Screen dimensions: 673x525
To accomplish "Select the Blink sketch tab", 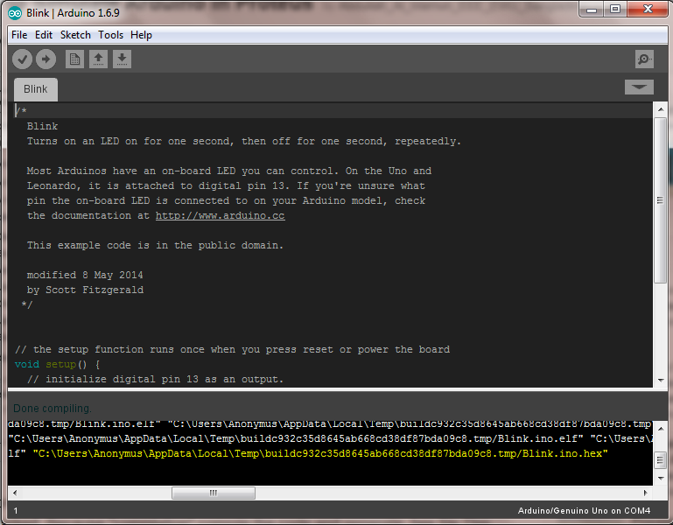I will (36, 89).
